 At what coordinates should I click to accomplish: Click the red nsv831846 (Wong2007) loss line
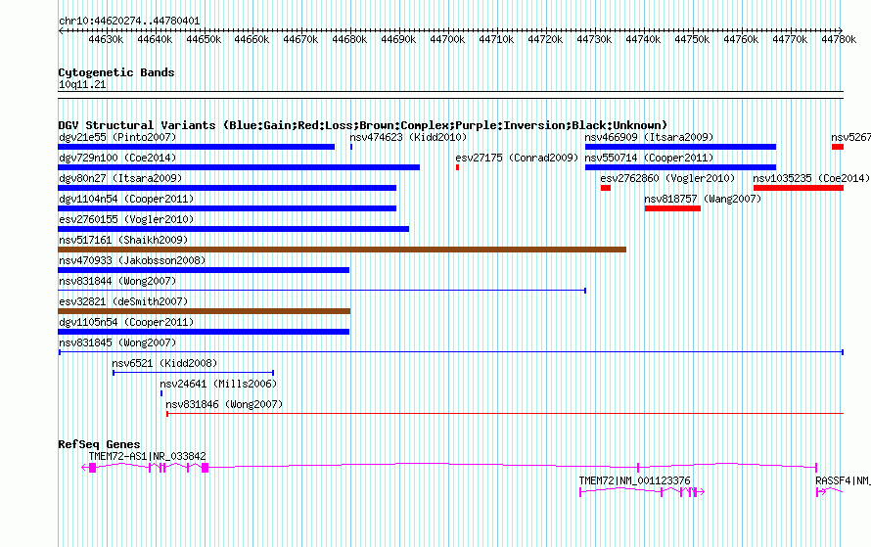505,414
